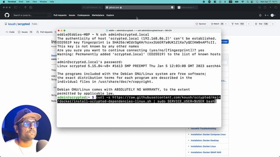
Task: Open 'Installation: Docker Desktop' wiki page
Action: tap(205, 140)
